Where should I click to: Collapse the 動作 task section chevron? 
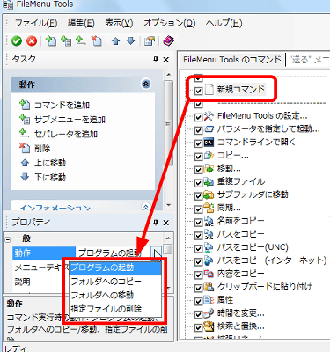tap(146, 84)
